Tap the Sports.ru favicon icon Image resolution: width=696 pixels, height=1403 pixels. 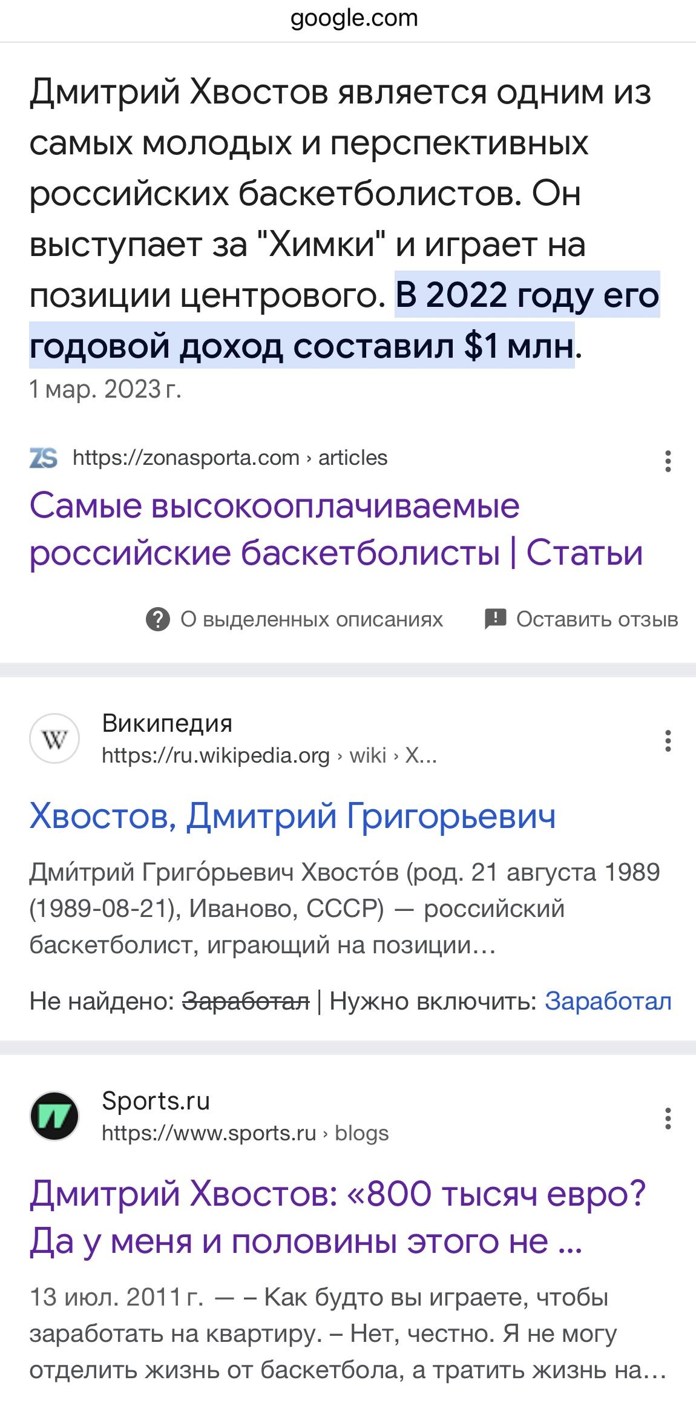coord(54,1116)
